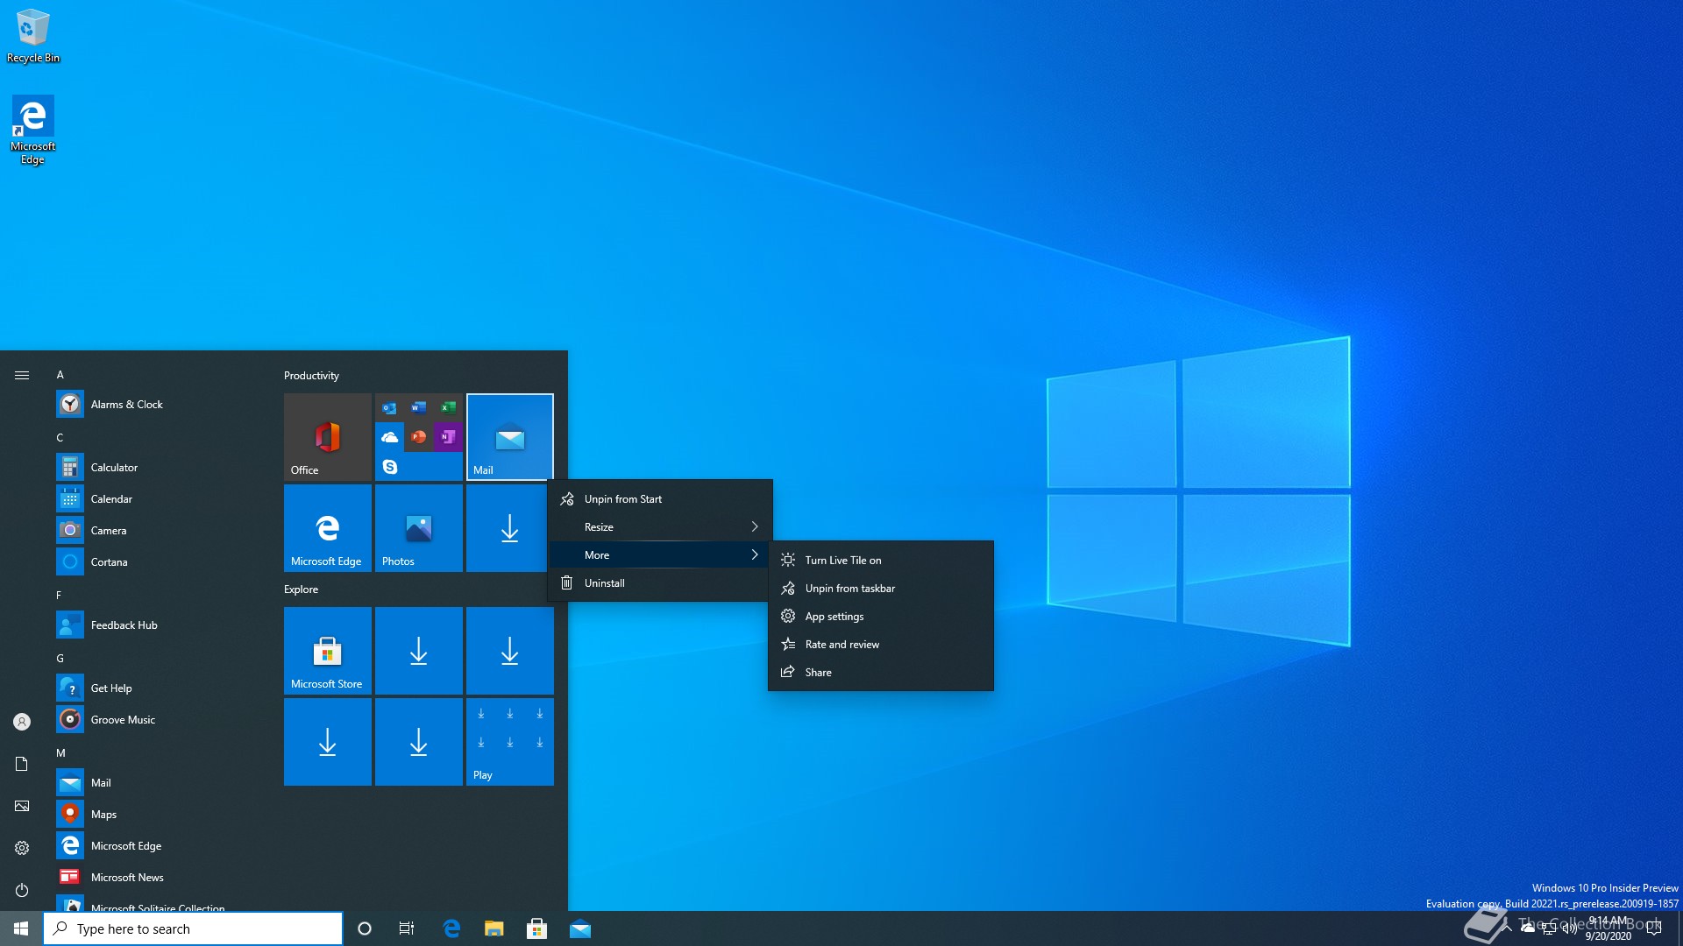
Task: Launch Calendar from app list
Action: coord(158,499)
